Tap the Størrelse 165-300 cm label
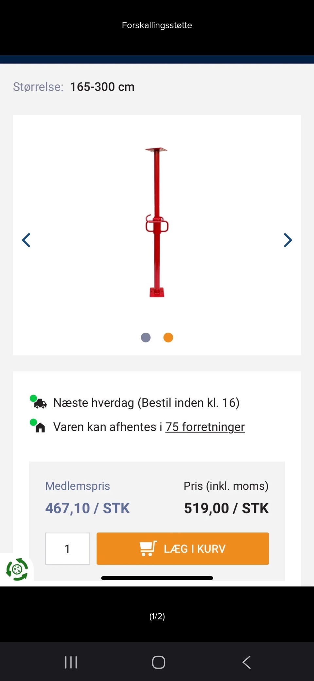Viewport: 314px width, 681px height. [74, 87]
